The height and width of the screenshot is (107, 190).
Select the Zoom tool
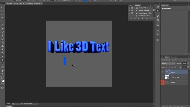click(2, 74)
